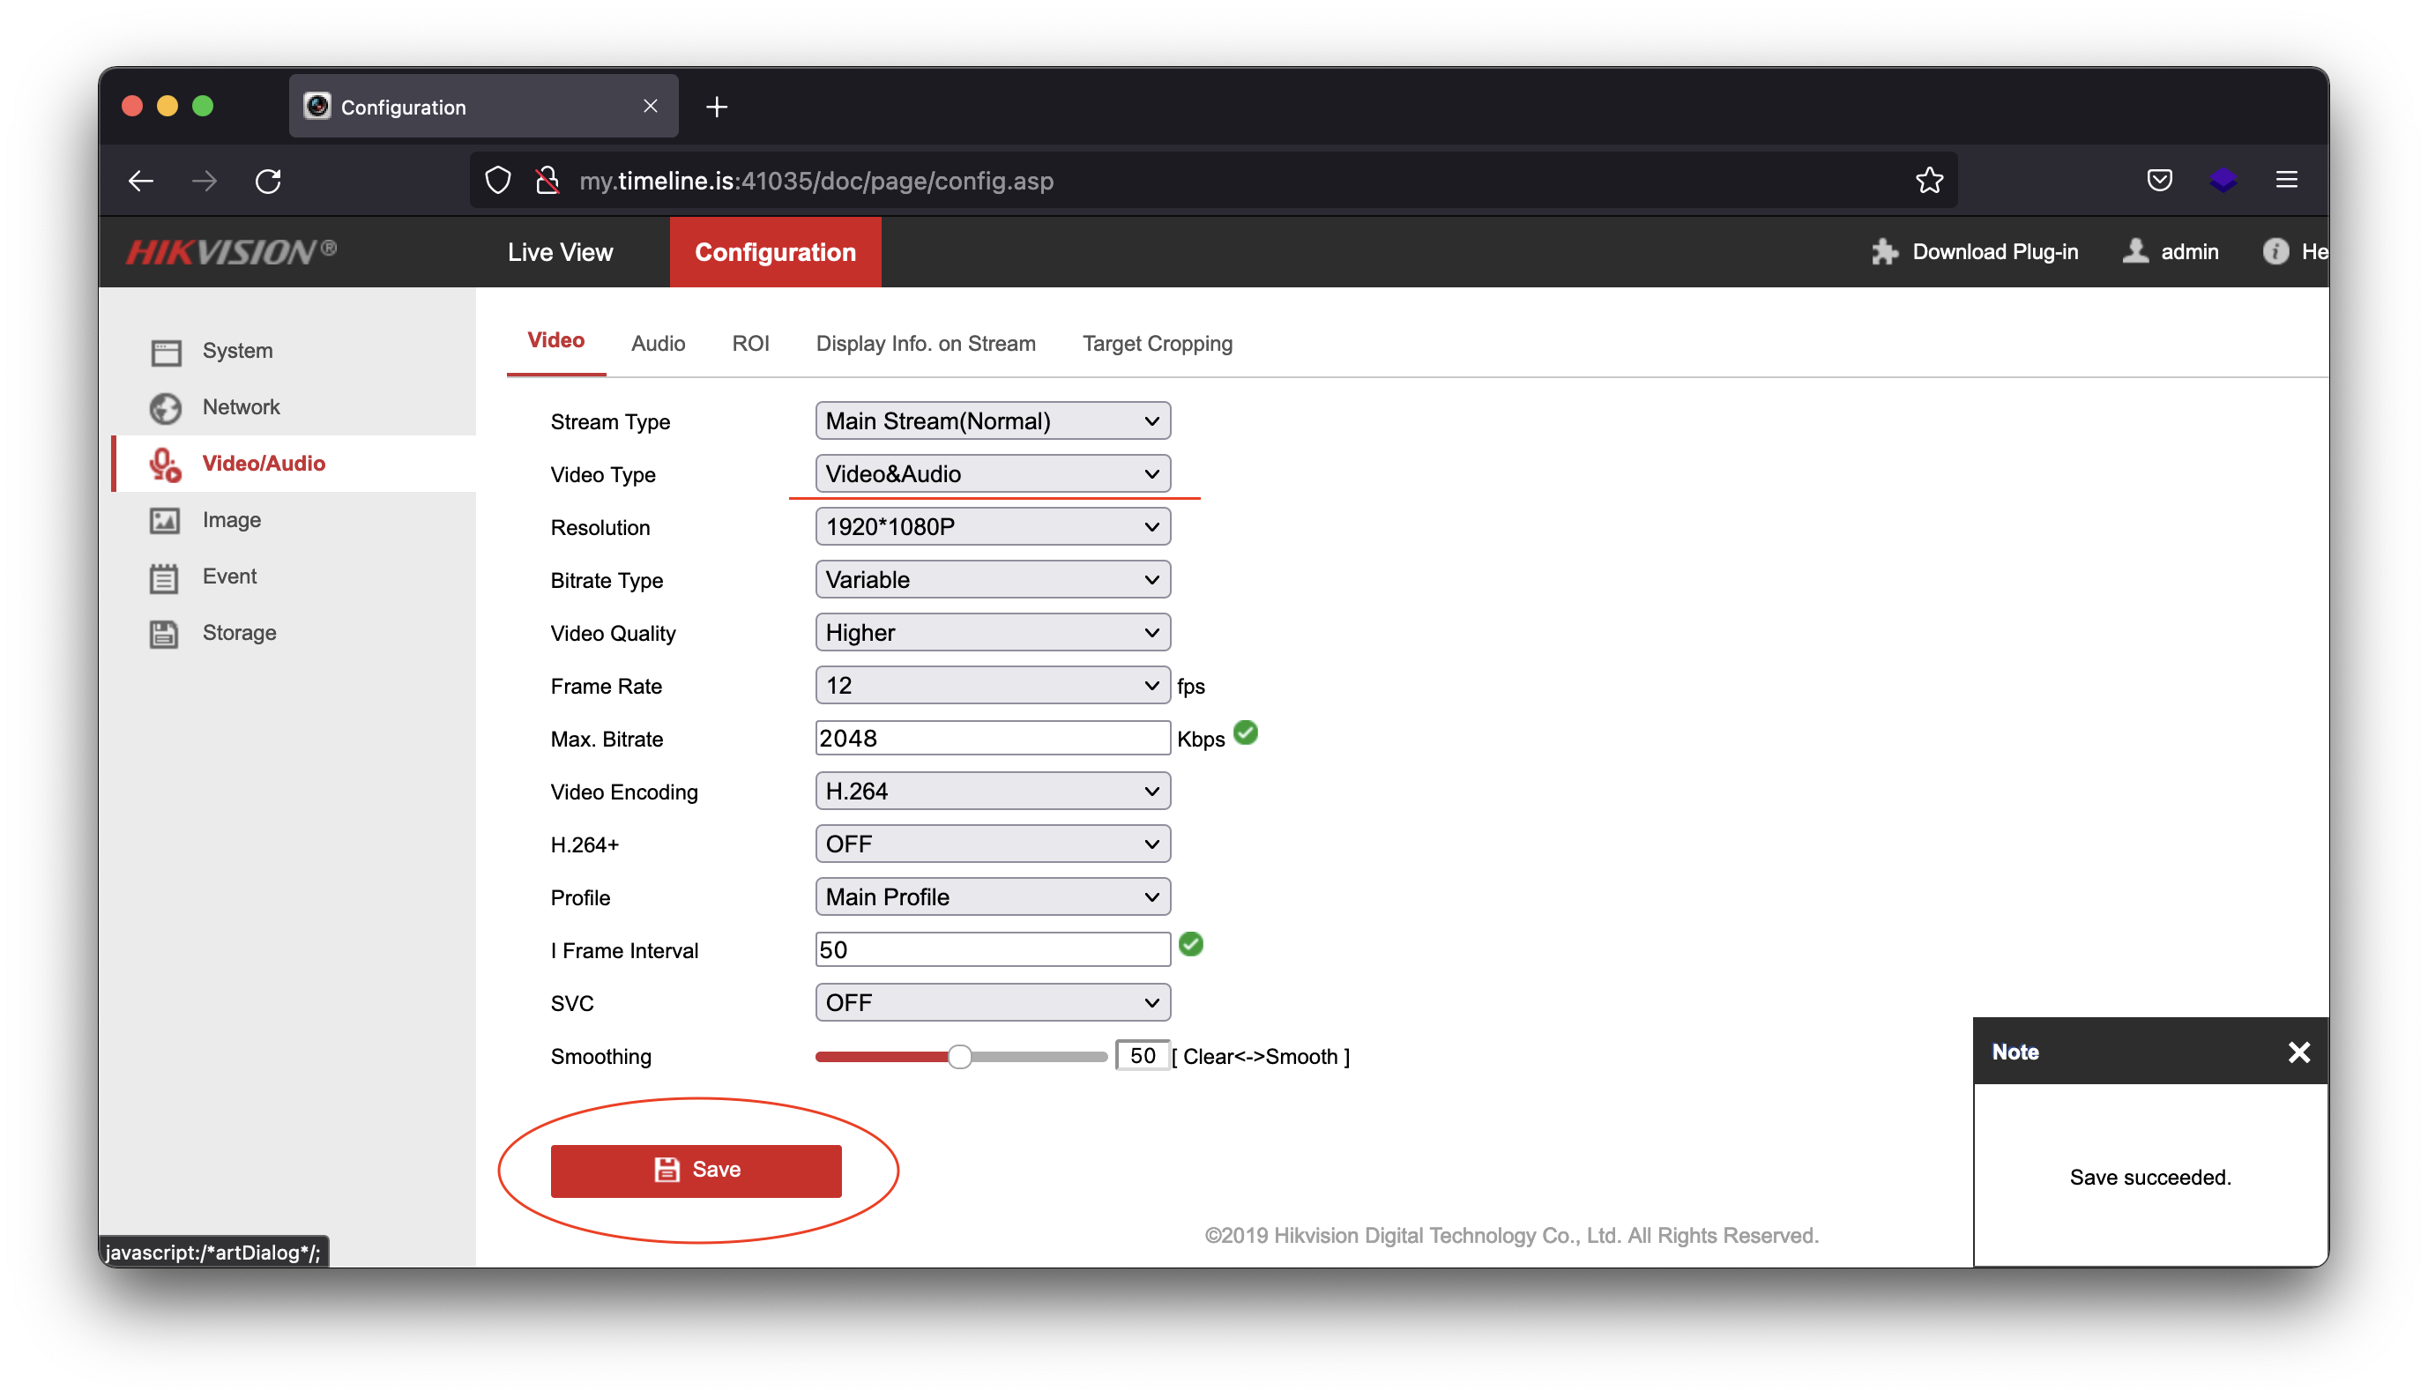2428x1398 pixels.
Task: Open Event section calendar icon
Action: click(165, 577)
